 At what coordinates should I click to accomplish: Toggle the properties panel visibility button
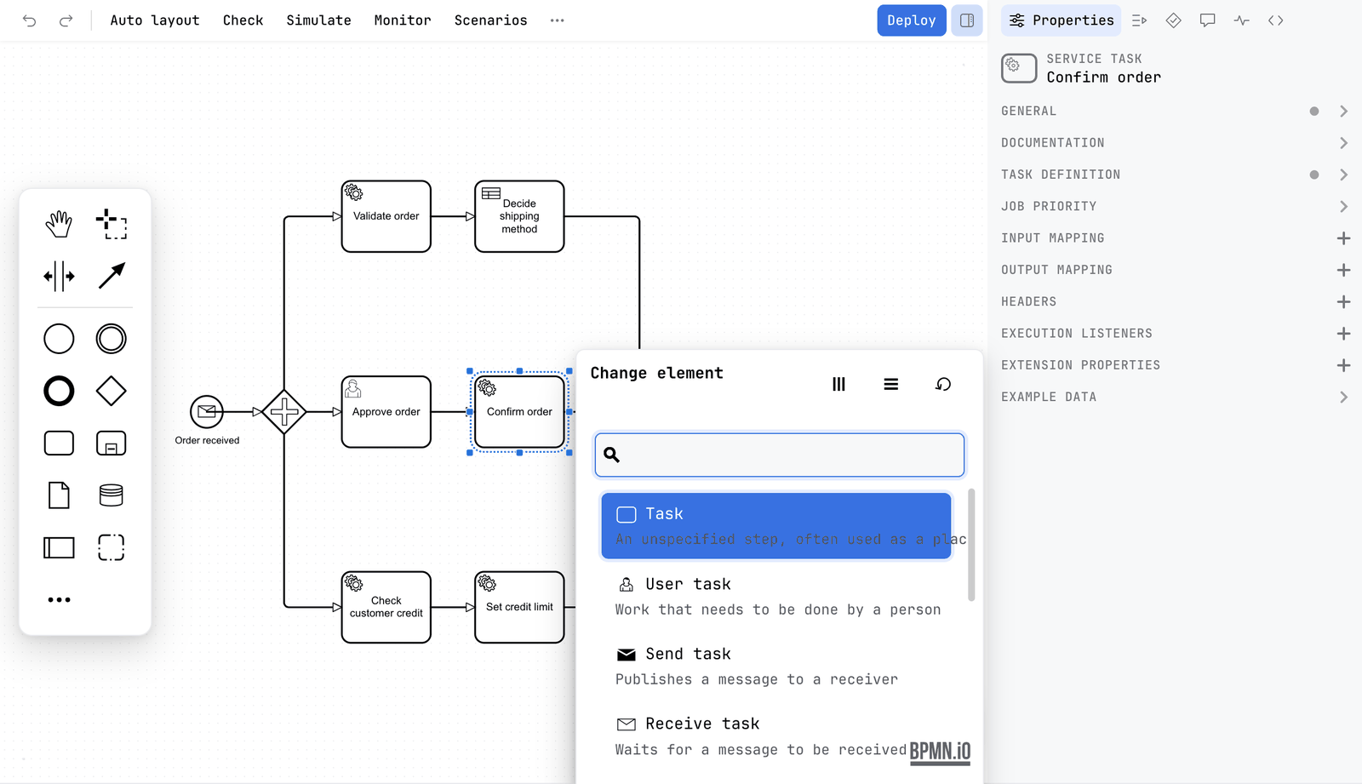click(x=967, y=20)
